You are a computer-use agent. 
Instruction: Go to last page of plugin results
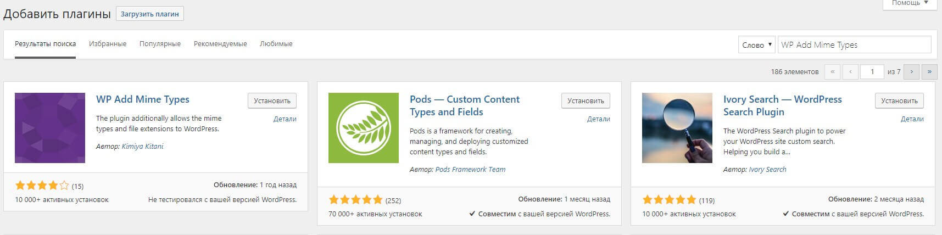(929, 72)
